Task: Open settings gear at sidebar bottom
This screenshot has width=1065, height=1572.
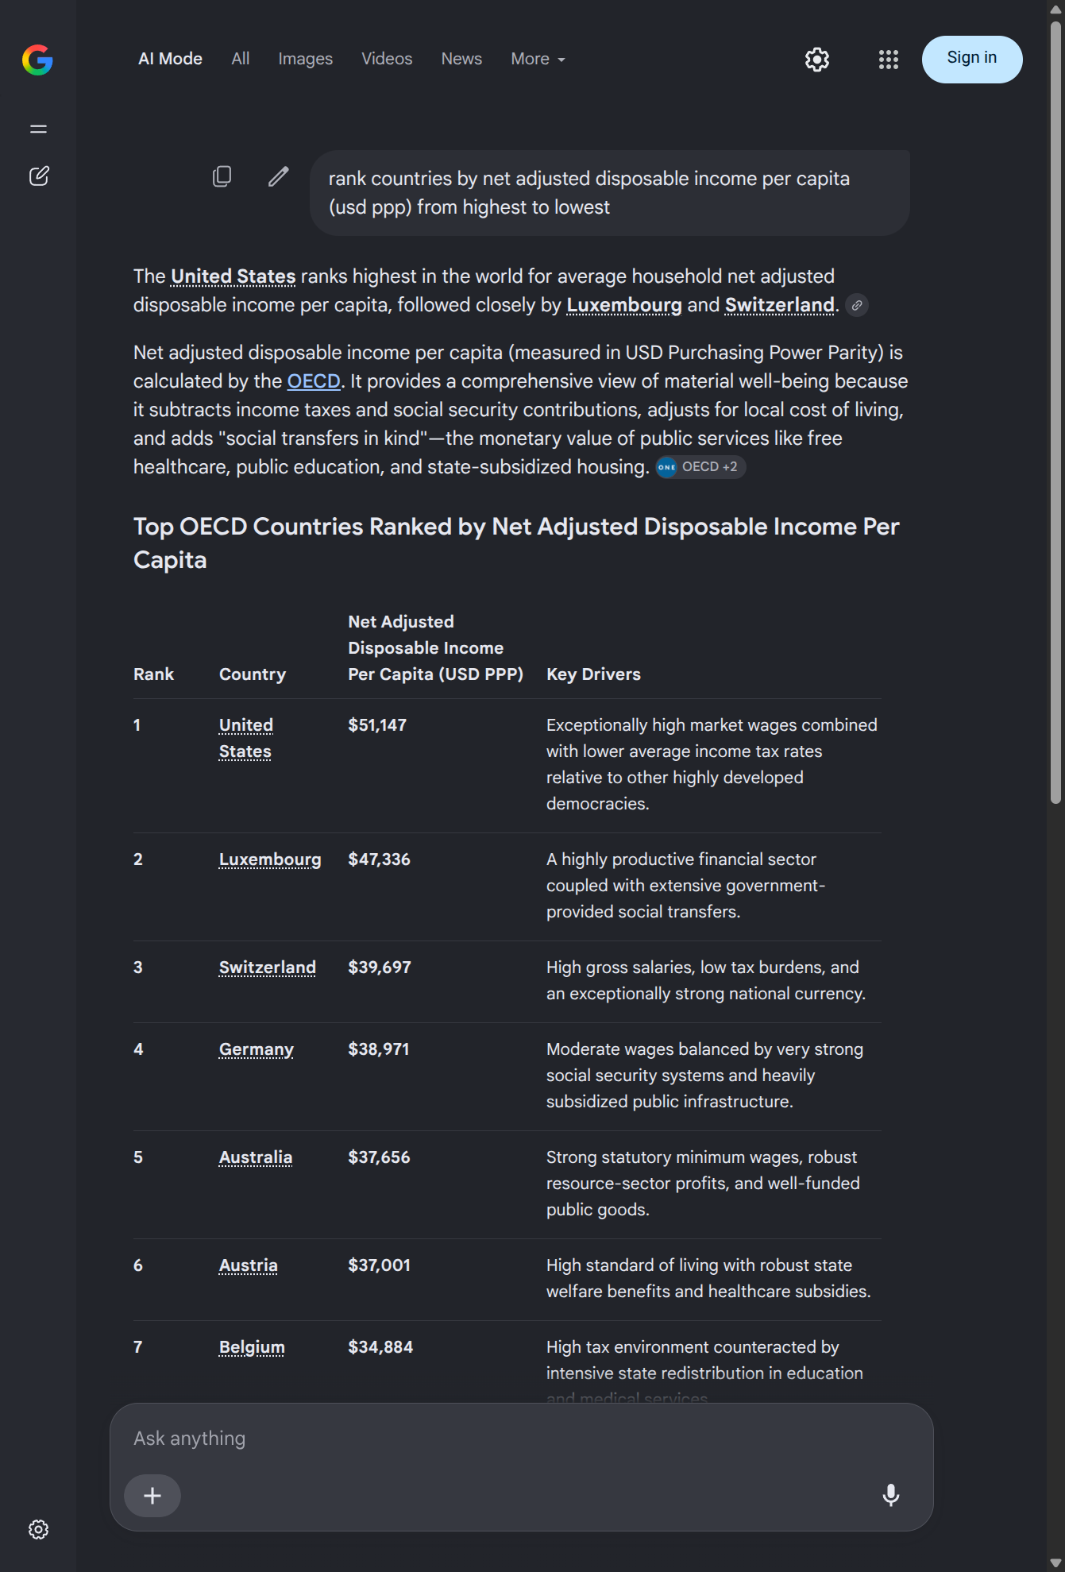Action: pyautogui.click(x=38, y=1529)
